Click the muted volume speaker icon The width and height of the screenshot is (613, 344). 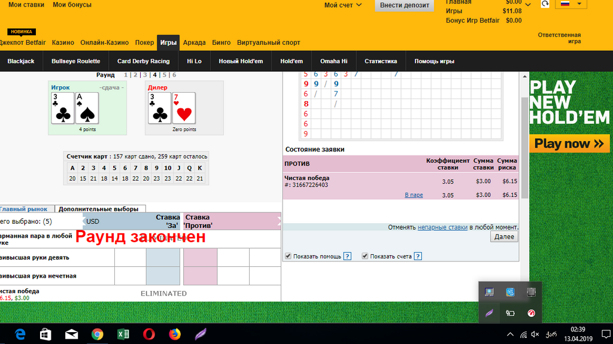tap(535, 334)
